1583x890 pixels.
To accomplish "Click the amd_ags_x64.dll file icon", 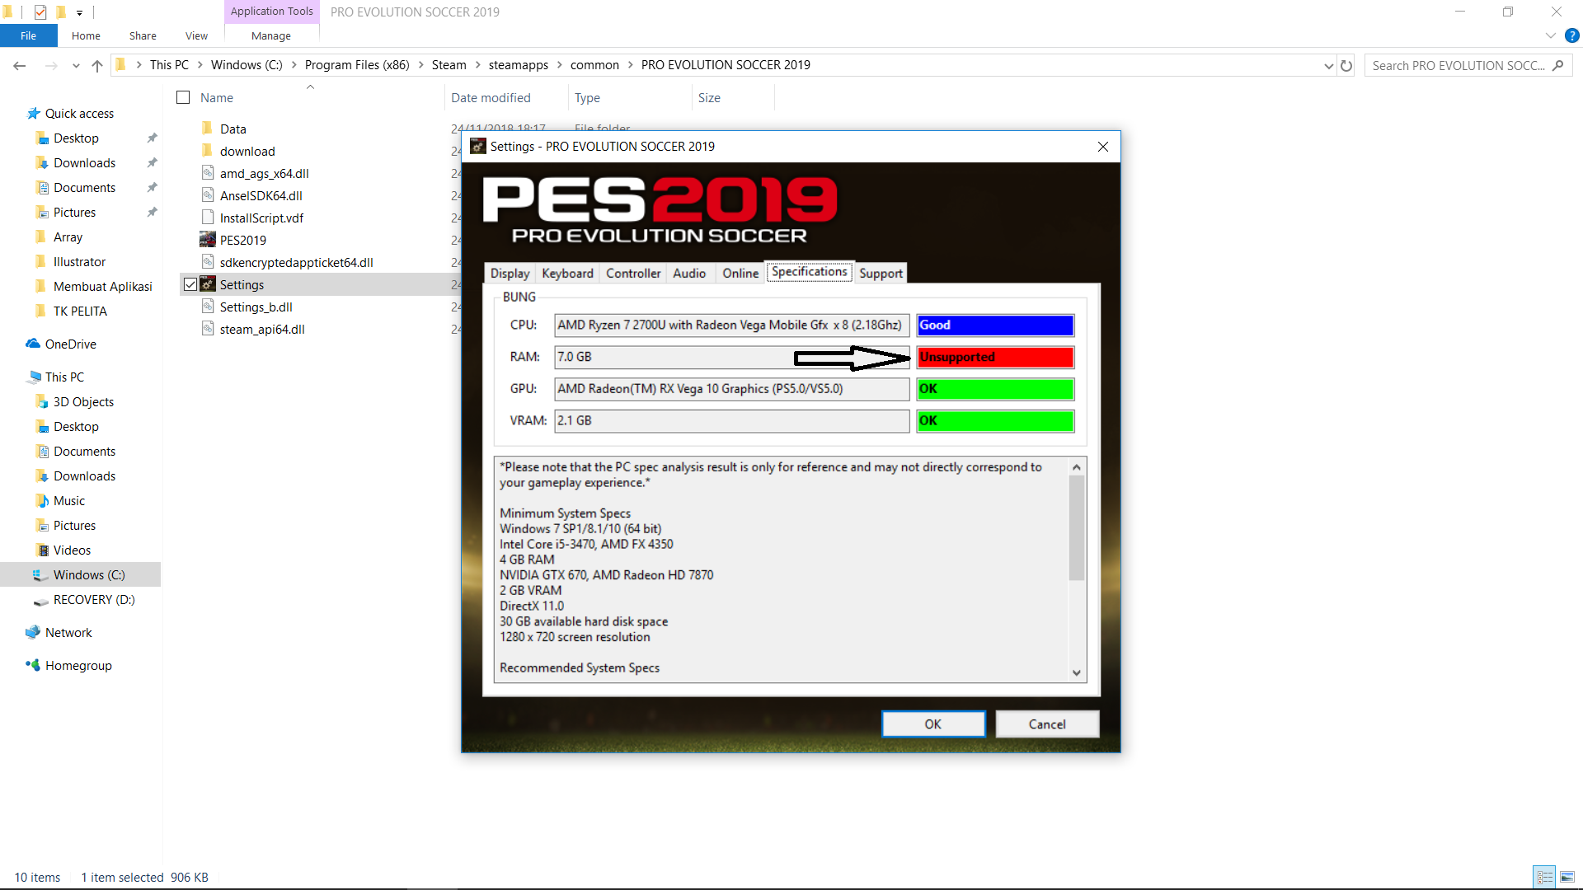I will (208, 173).
